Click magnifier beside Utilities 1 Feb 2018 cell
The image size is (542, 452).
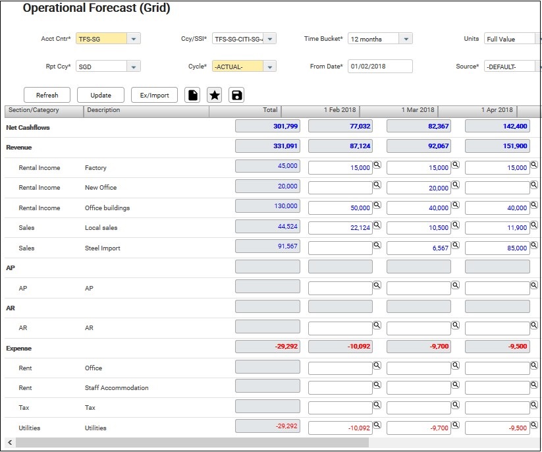point(377,425)
